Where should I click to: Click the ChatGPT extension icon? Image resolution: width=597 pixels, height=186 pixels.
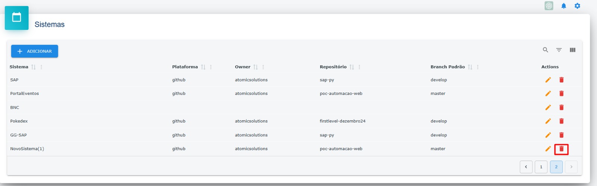click(x=549, y=6)
